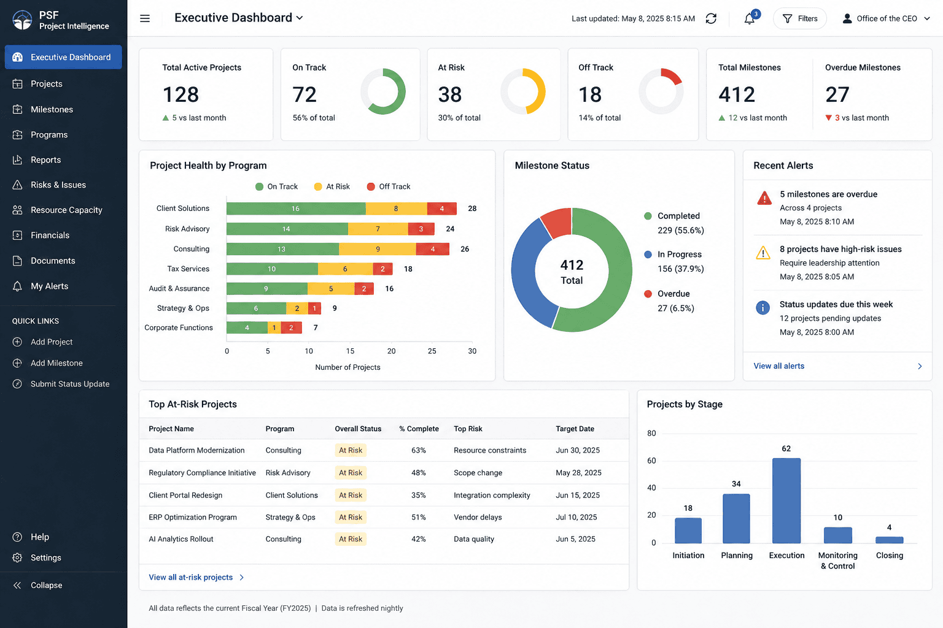Click the Milestones sidebar icon

click(18, 109)
